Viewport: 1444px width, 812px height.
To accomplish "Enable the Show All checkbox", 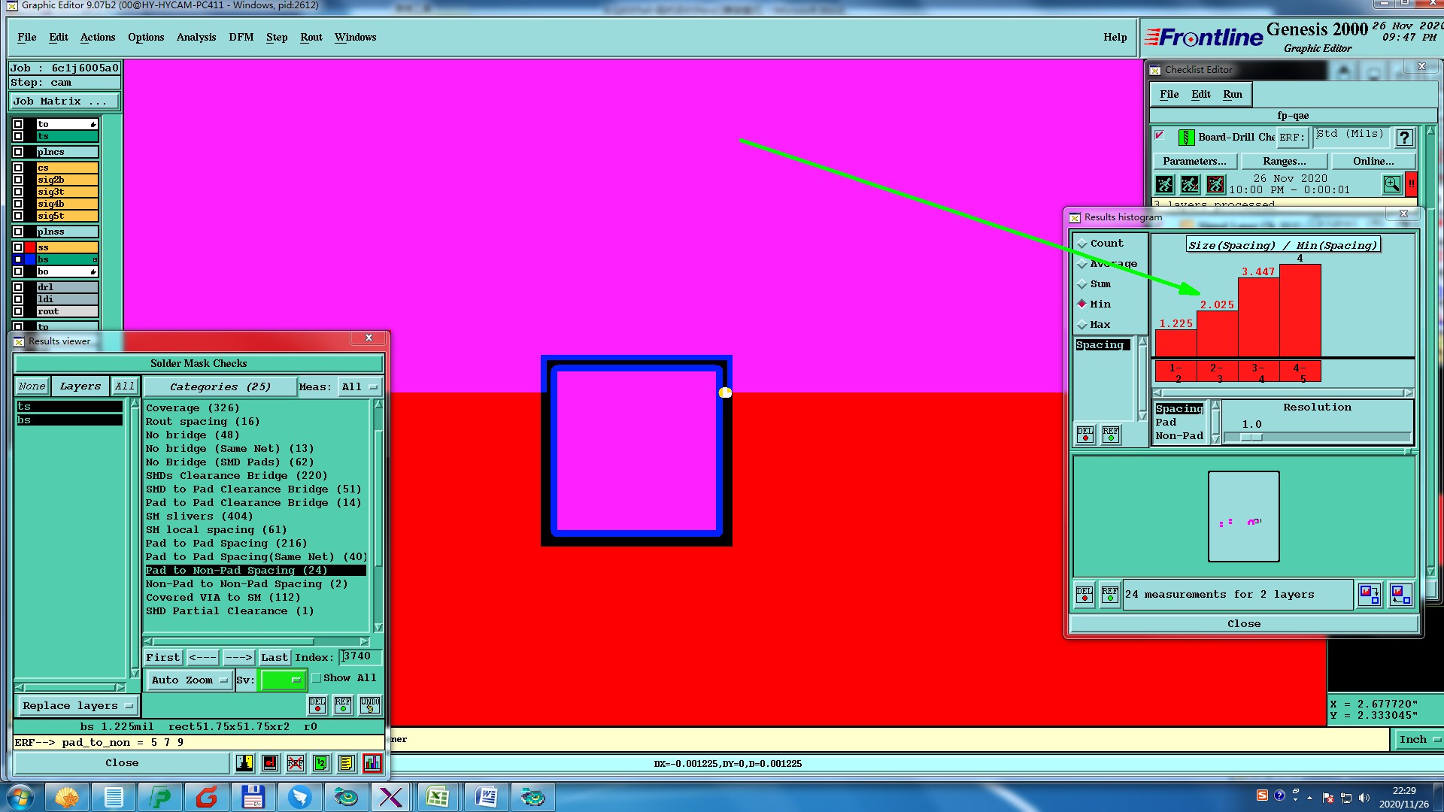I will tap(317, 678).
